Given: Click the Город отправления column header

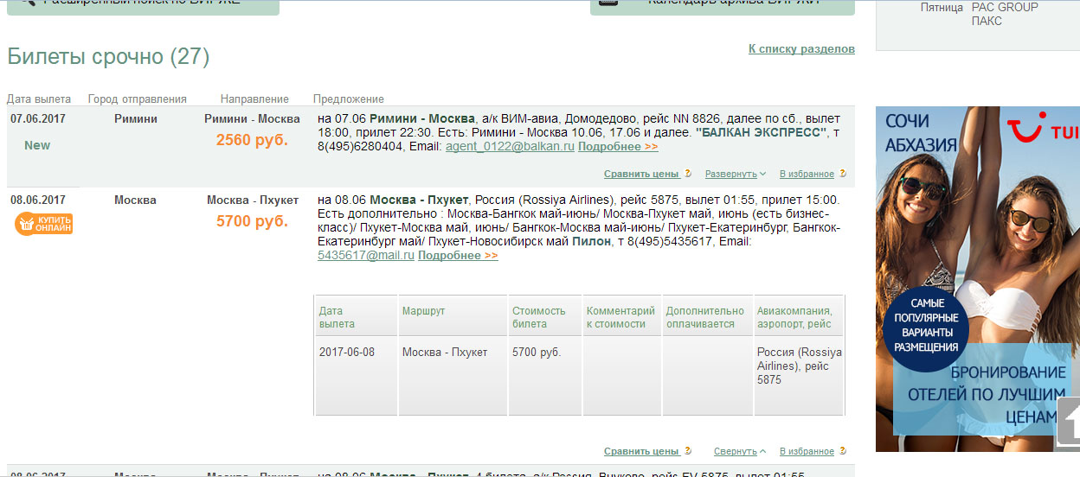Looking at the screenshot, I should 138,99.
